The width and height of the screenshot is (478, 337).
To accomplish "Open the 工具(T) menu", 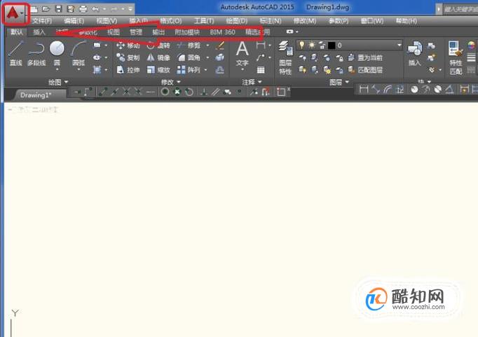I will 204,21.
